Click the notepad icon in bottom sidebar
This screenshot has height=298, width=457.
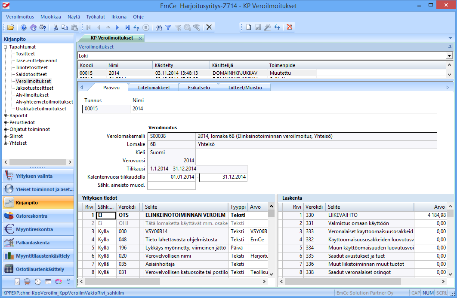click(x=17, y=281)
